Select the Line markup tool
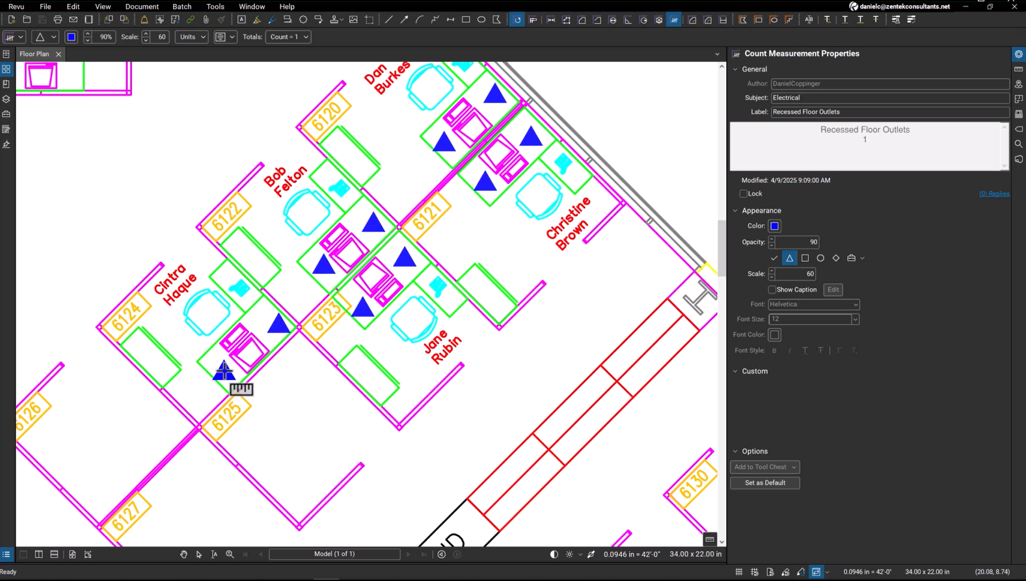Screen dimensions: 1026x581 tap(388, 20)
